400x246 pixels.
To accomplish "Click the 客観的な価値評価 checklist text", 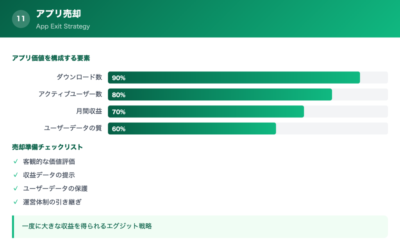I will click(49, 161).
